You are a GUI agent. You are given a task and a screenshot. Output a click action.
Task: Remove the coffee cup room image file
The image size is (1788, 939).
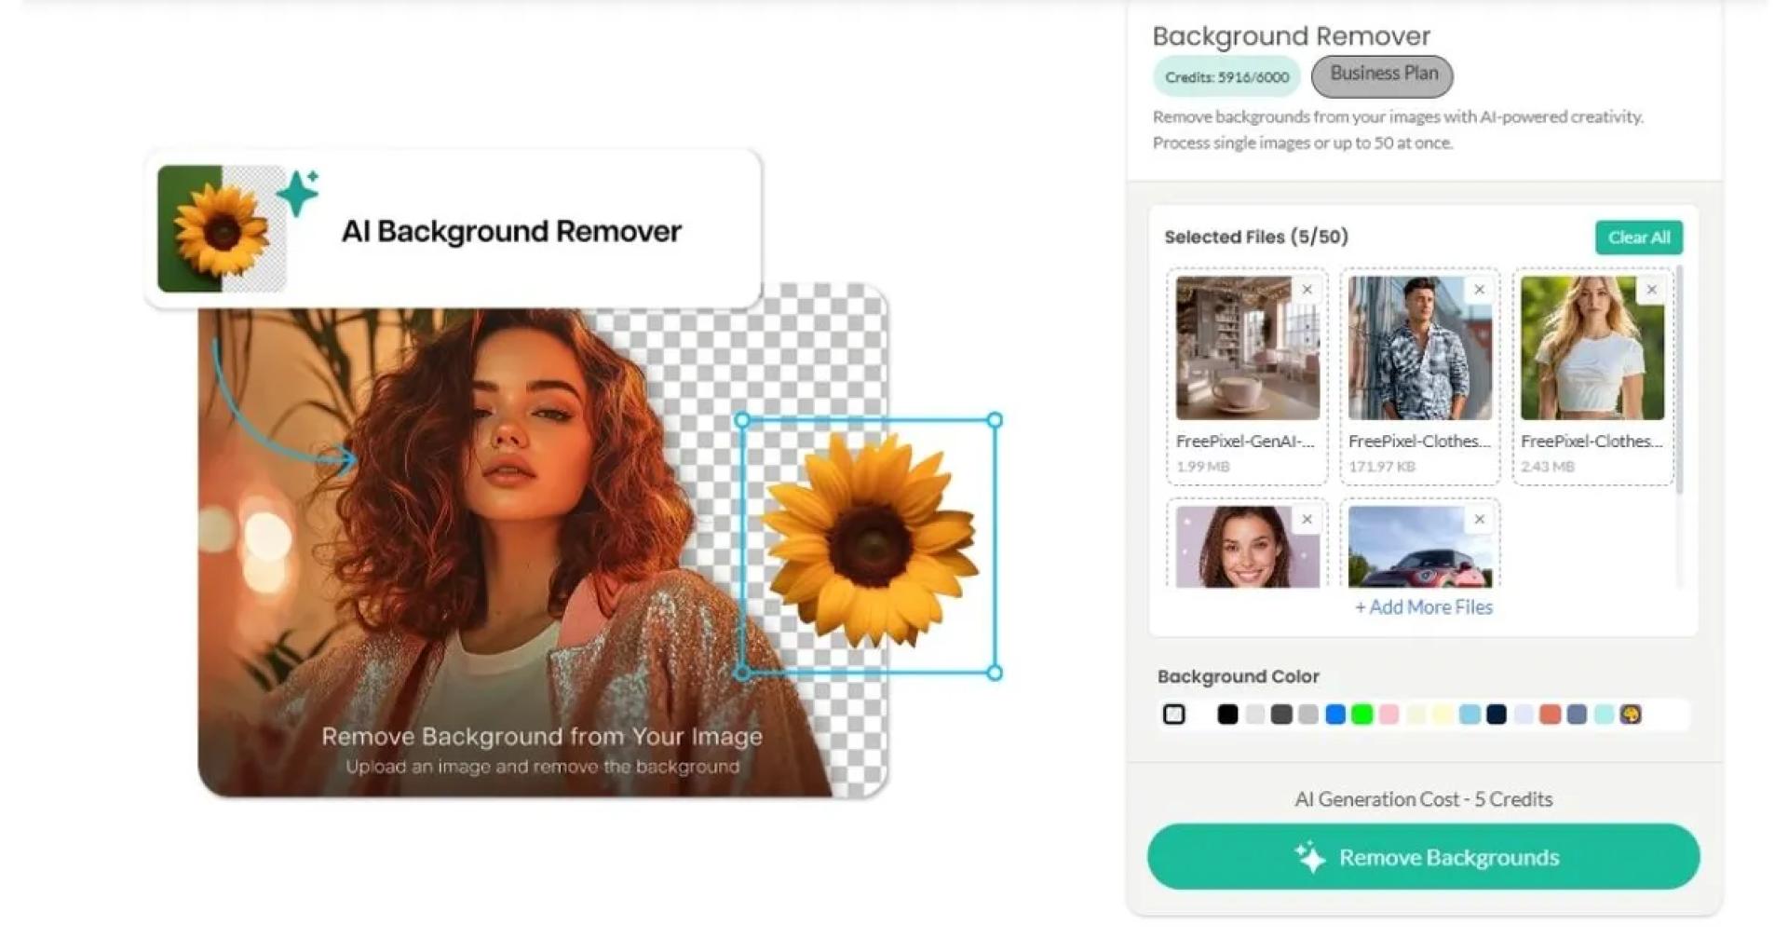[1307, 290]
